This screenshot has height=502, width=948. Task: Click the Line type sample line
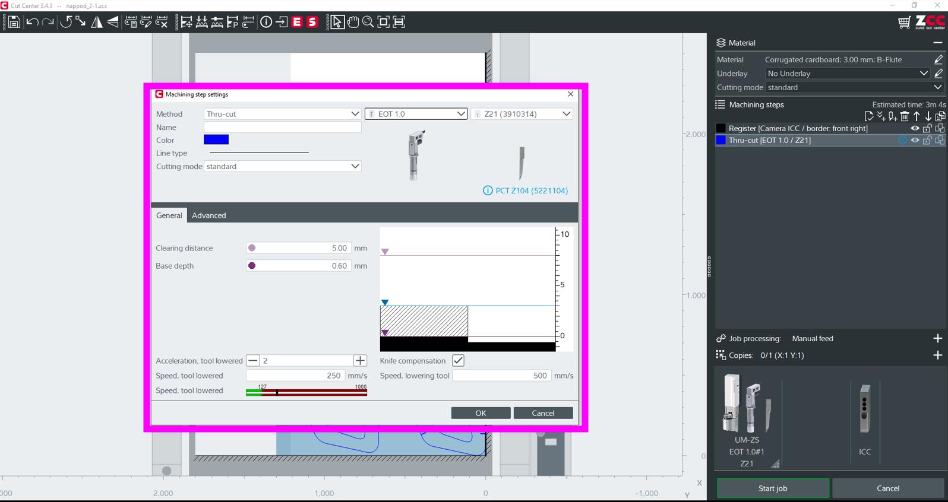(260, 152)
